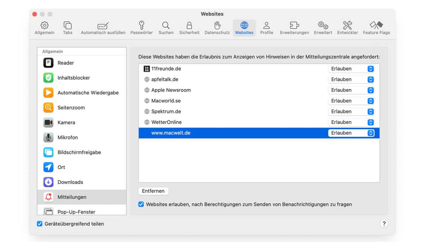Open the Entwickler tools pane
The image size is (431, 242).
click(x=347, y=28)
